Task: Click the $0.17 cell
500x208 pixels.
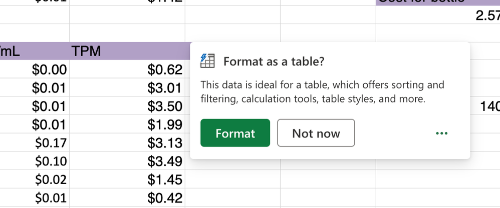Action: click(x=35, y=143)
